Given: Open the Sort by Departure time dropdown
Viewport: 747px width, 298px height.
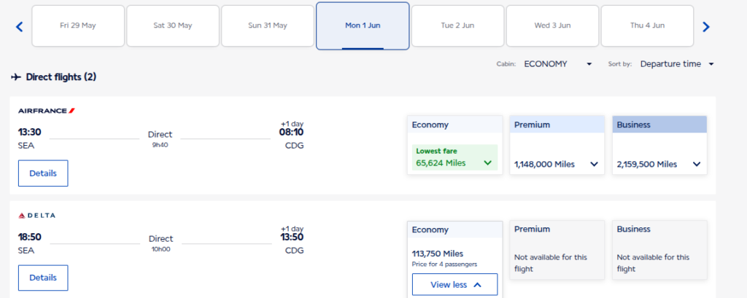Looking at the screenshot, I should [676, 64].
